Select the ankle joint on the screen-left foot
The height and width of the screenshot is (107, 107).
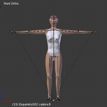pos(49,97)
